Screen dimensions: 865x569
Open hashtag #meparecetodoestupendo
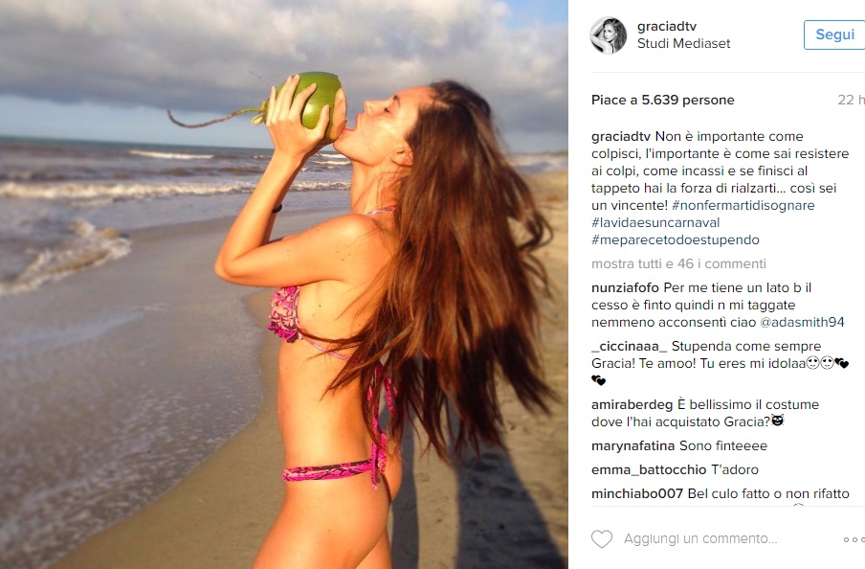(676, 239)
